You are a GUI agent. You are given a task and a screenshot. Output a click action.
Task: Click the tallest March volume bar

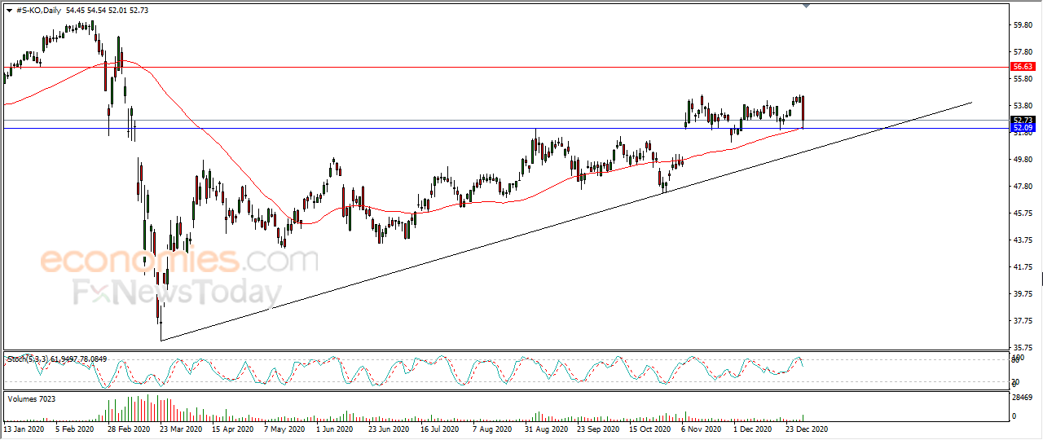click(x=148, y=406)
